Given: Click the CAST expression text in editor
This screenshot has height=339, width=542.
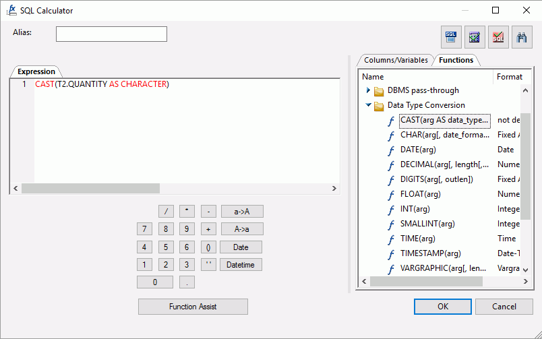Looking at the screenshot, I should 102,84.
